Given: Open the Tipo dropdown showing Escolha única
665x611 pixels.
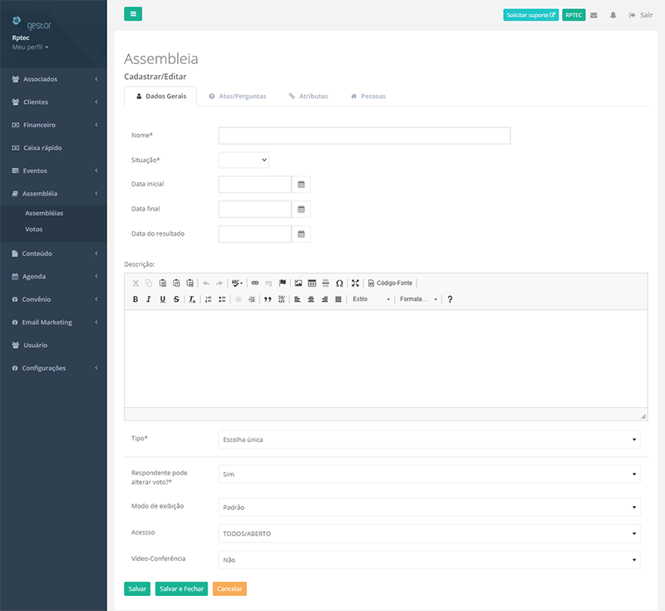Looking at the screenshot, I should point(429,440).
